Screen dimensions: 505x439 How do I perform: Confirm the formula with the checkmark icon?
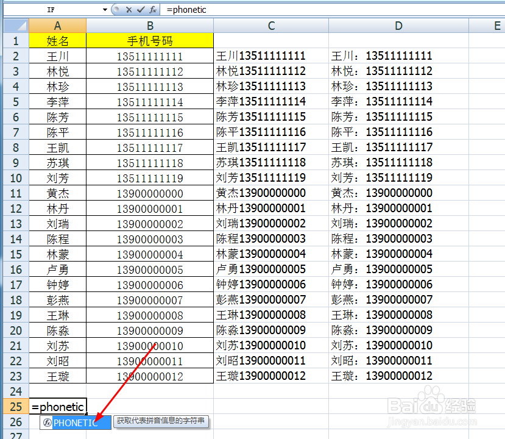click(141, 10)
